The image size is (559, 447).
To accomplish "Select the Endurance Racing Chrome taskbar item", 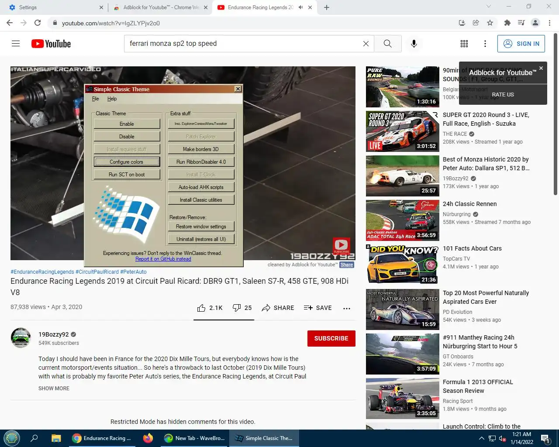I will point(102,438).
